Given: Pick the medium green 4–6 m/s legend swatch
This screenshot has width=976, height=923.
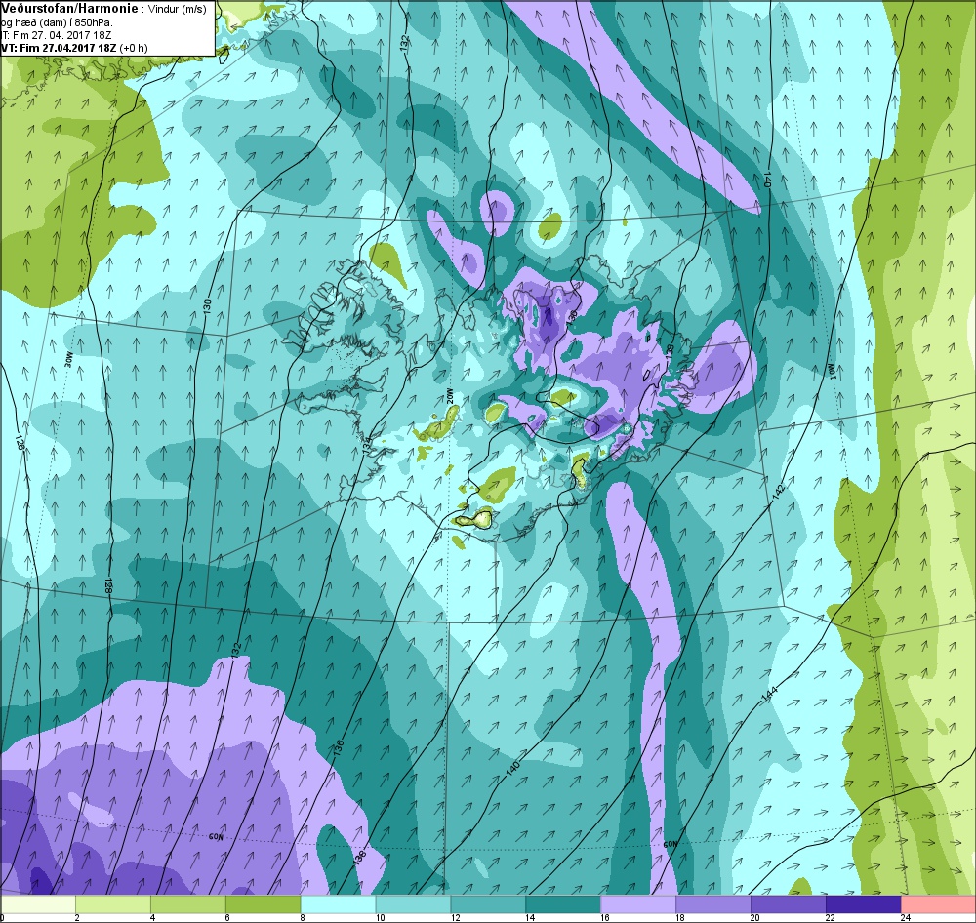Looking at the screenshot, I should point(188,903).
